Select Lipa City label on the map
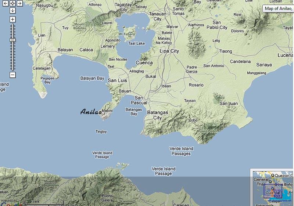Viewport: 294px width, 206px height. (169, 51)
